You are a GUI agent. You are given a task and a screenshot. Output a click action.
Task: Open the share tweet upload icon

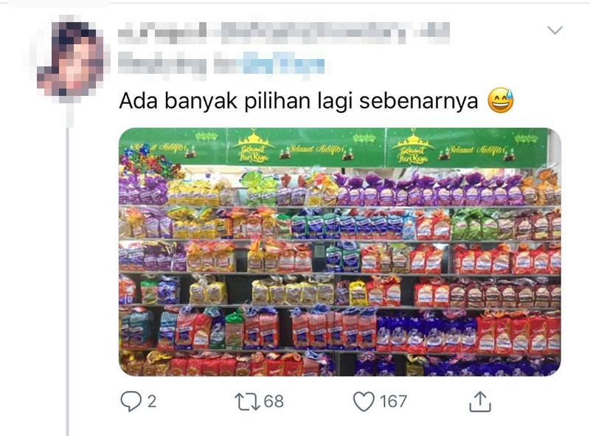tap(480, 402)
